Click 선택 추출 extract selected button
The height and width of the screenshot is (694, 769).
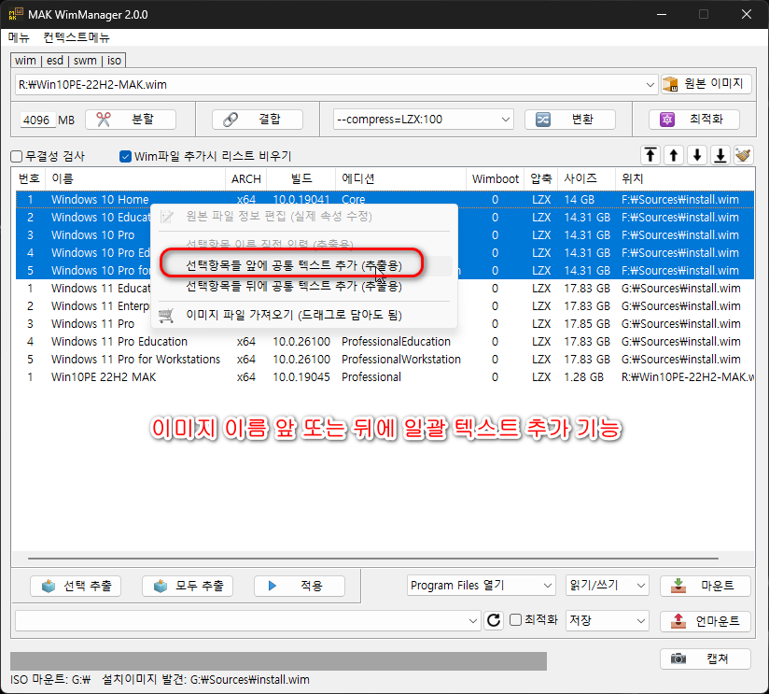[76, 586]
